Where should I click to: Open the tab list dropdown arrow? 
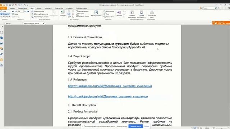pos(211,23)
